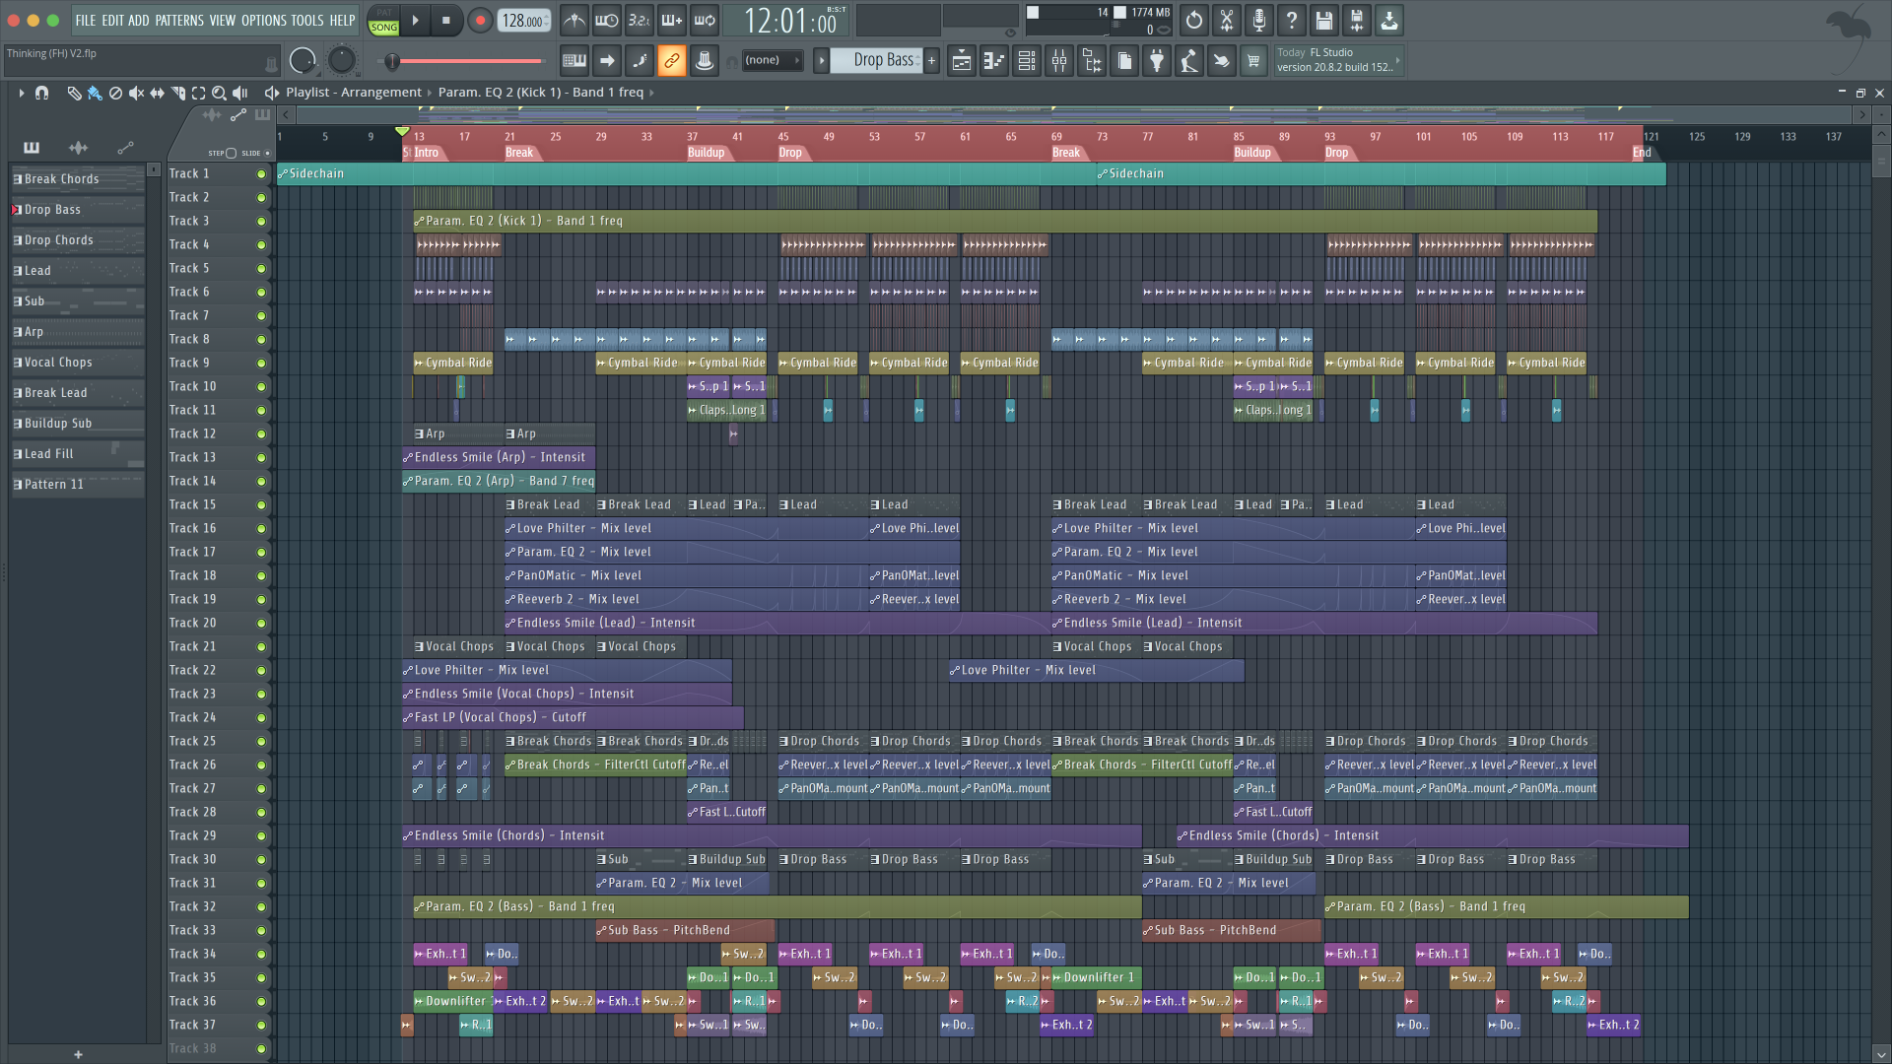Screen dimensions: 1892x1064
Task: Select the Playback tool in playlist toolbar
Action: click(x=239, y=93)
